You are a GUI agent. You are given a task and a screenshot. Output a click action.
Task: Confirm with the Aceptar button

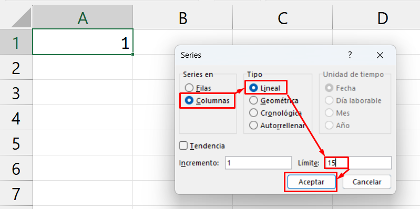pos(311,182)
